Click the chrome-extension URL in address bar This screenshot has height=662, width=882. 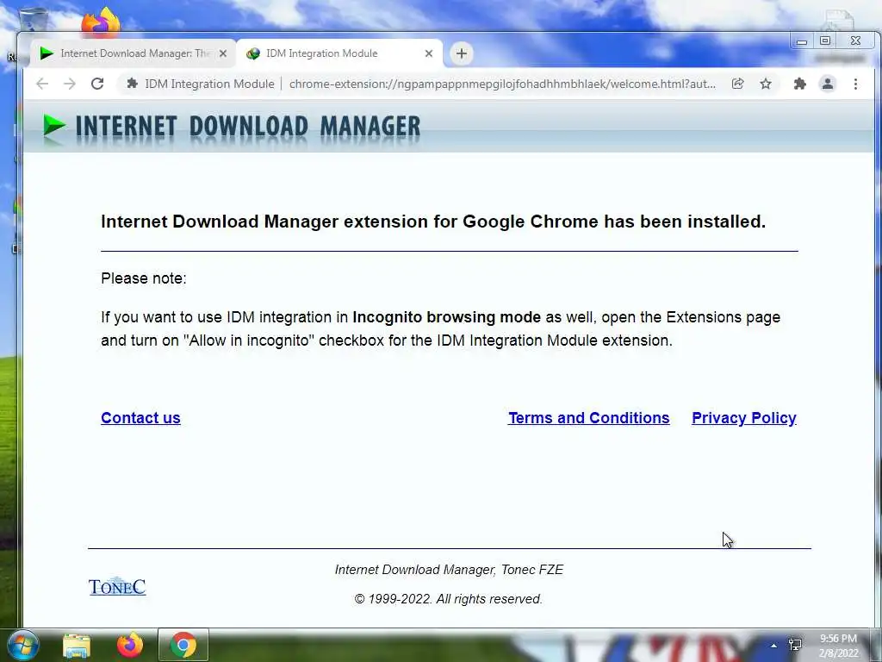[502, 84]
